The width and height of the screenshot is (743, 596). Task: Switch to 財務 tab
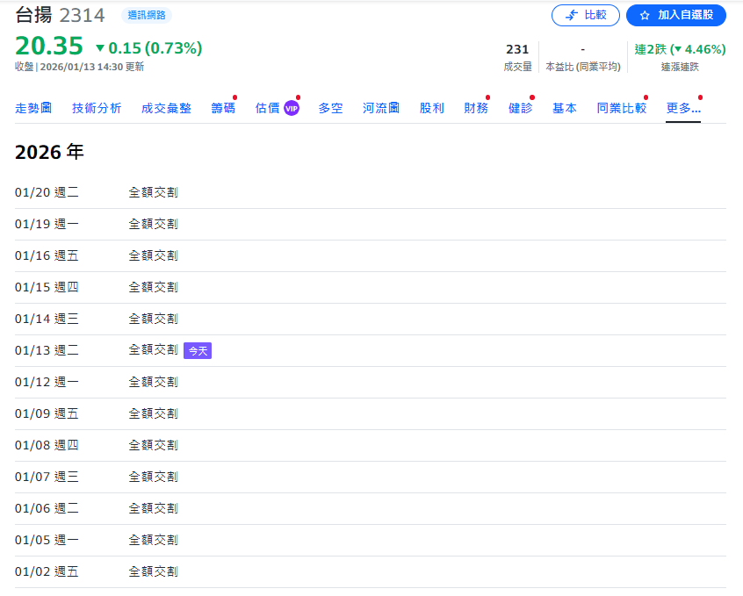click(x=476, y=108)
